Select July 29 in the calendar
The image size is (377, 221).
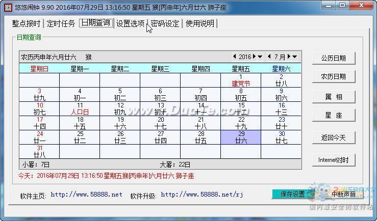tap(241, 137)
